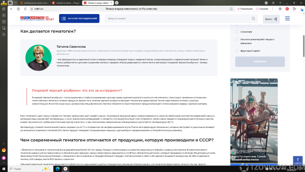Open the Каталог исследований menu

79,18
